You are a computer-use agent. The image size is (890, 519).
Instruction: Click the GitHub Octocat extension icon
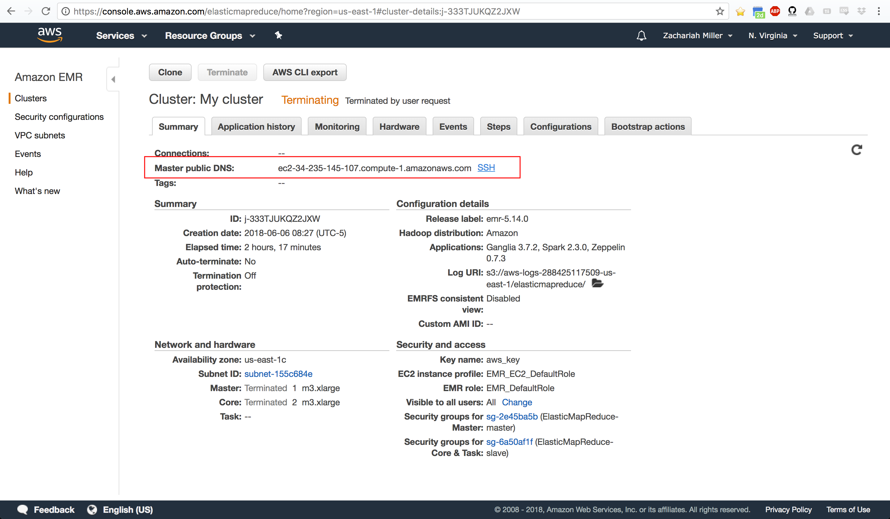click(x=792, y=11)
